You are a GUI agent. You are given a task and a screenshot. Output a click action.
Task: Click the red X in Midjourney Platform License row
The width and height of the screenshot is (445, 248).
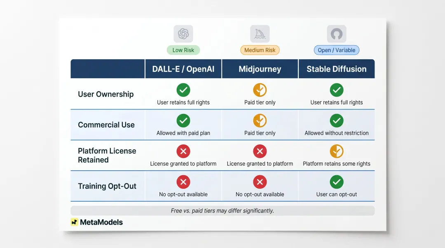pyautogui.click(x=260, y=151)
